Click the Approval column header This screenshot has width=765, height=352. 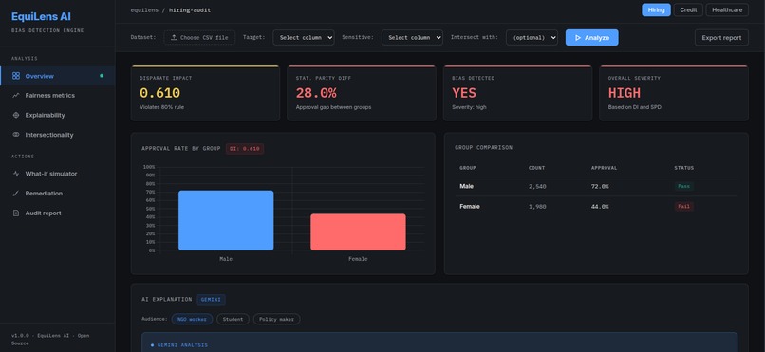coord(604,168)
